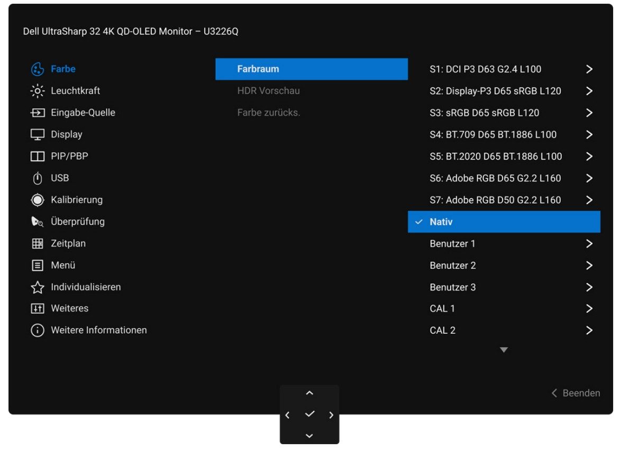619x450 pixels.
Task: Choose the CAL 1 preset text
Action: (x=442, y=308)
